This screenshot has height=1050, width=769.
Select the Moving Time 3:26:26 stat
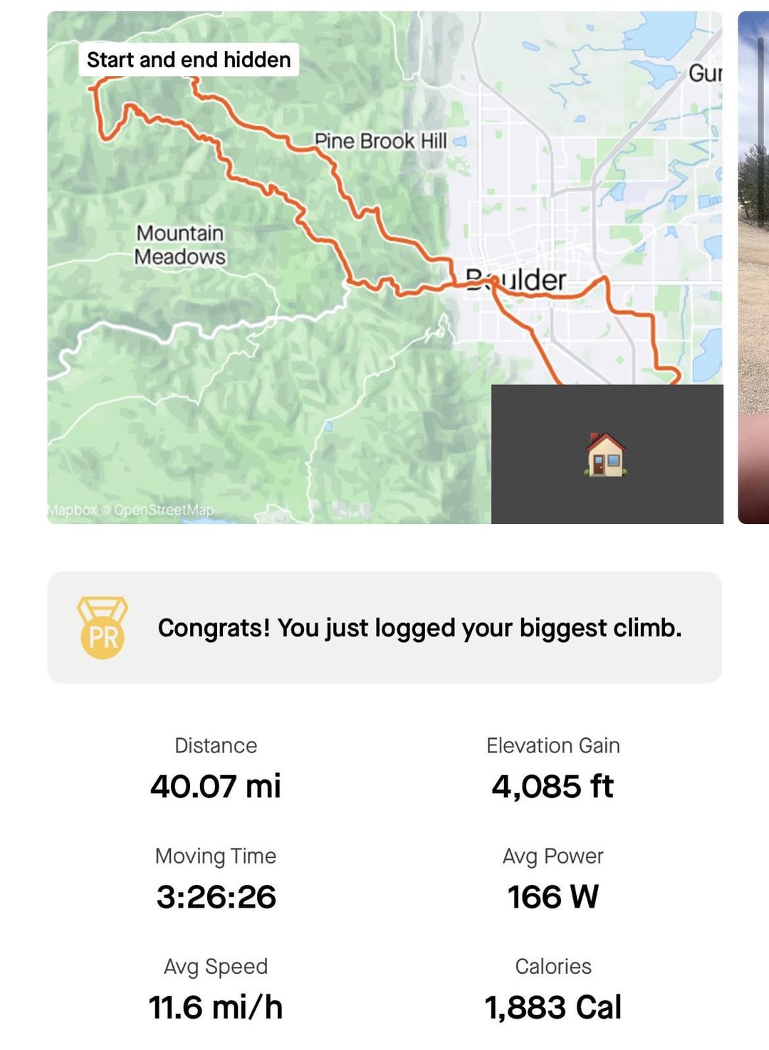coord(216,879)
